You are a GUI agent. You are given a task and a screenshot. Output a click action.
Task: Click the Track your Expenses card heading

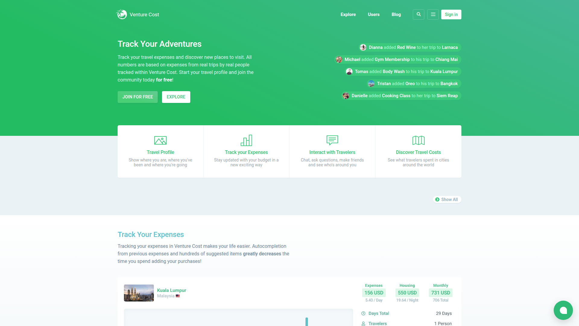coord(246,152)
